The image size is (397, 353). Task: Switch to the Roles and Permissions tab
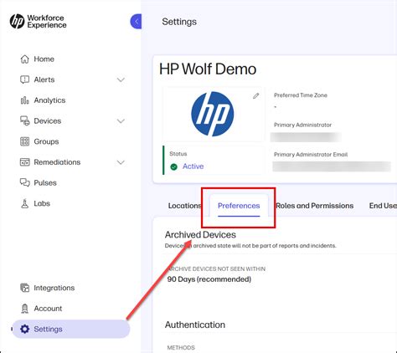[x=315, y=206]
